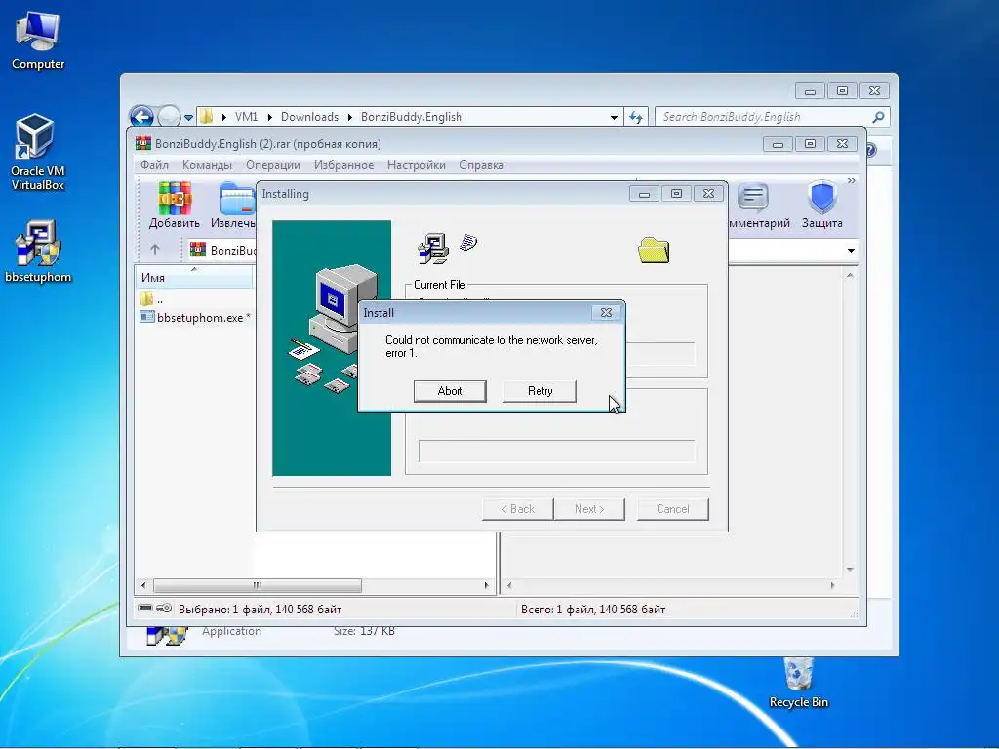
Task: Open the Explorer address history dropdown
Action: [x=614, y=117]
